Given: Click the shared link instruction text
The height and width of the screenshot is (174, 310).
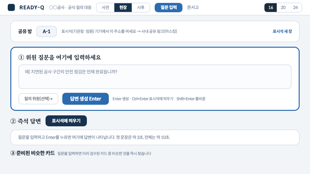Looking at the screenshot, I should point(119,31).
